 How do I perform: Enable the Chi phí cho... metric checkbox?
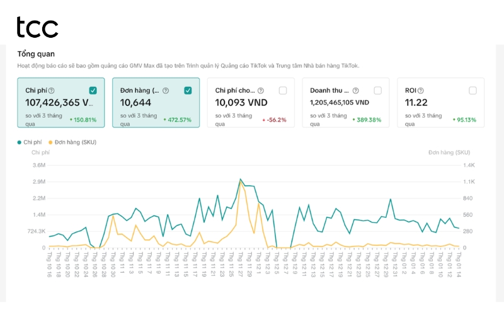(x=283, y=91)
